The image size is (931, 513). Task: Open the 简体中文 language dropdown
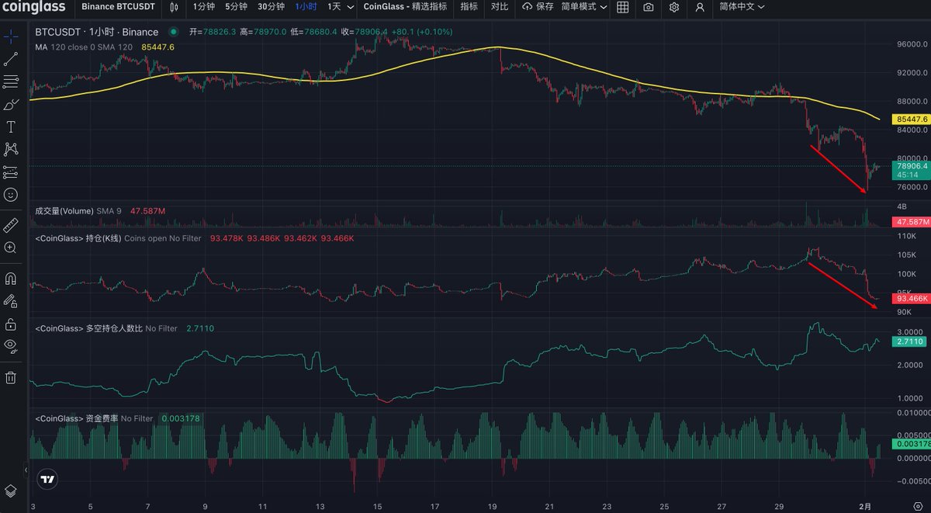tap(741, 7)
